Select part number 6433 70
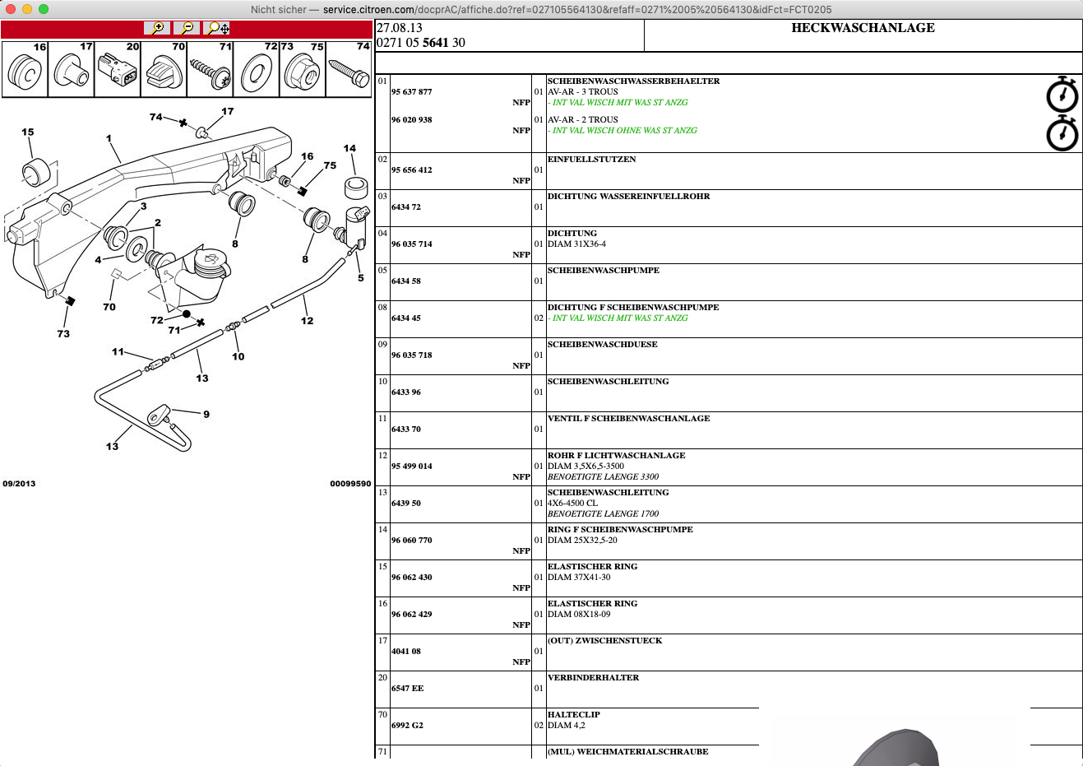The image size is (1083, 766). [x=406, y=429]
